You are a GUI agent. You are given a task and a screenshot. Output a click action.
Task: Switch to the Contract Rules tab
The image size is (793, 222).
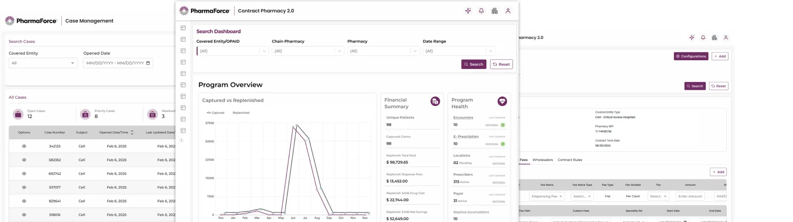point(570,160)
